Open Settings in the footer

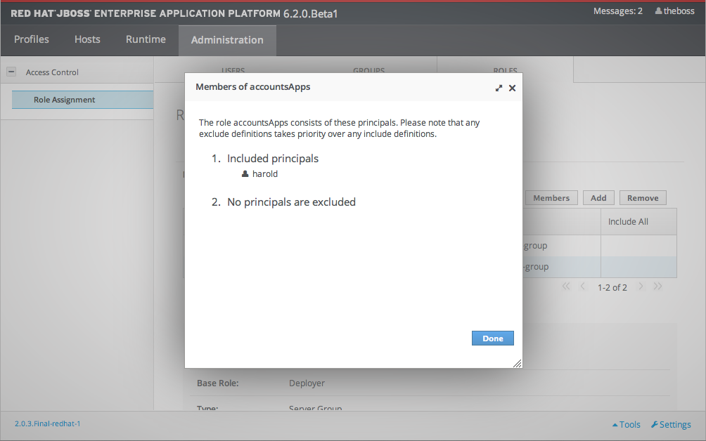tap(671, 424)
